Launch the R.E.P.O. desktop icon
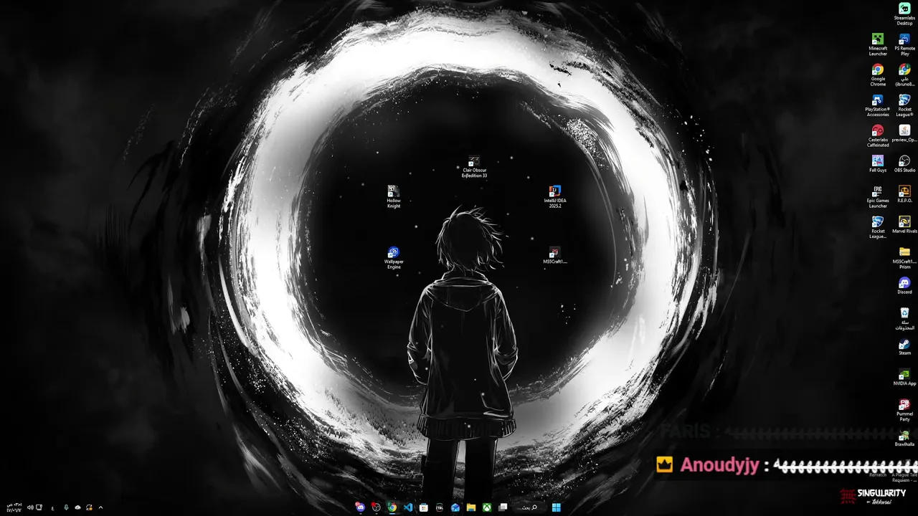The height and width of the screenshot is (516, 918). click(904, 194)
